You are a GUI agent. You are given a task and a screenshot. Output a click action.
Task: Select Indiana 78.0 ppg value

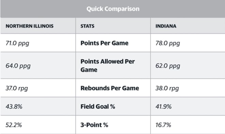click(x=168, y=43)
